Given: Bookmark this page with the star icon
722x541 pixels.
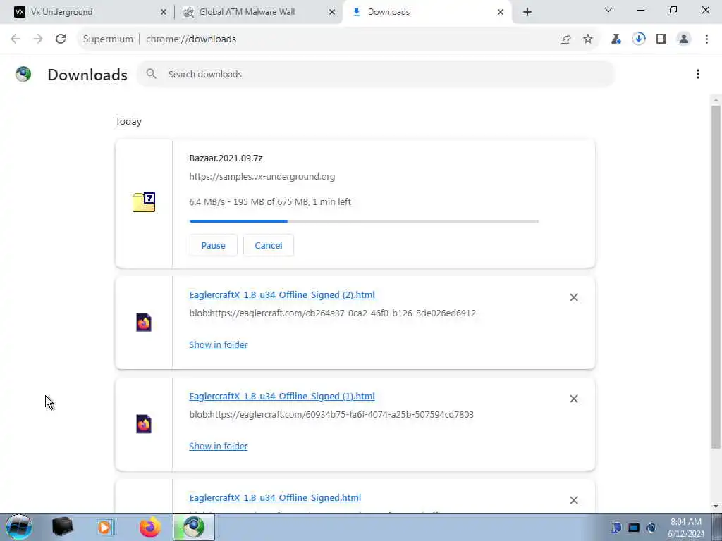Looking at the screenshot, I should click(x=588, y=39).
